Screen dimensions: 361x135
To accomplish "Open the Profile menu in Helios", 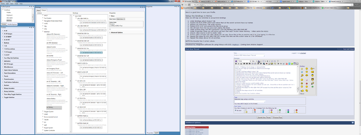I will (3, 4).
